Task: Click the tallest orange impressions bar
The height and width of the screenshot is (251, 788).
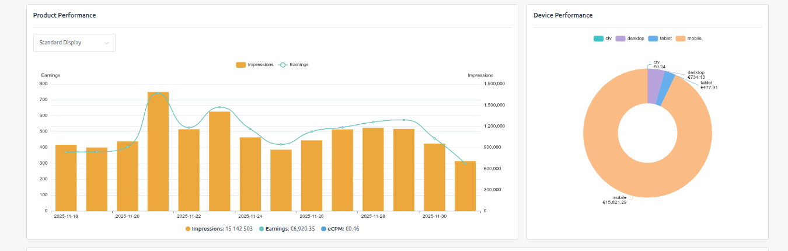Action: [x=158, y=152]
